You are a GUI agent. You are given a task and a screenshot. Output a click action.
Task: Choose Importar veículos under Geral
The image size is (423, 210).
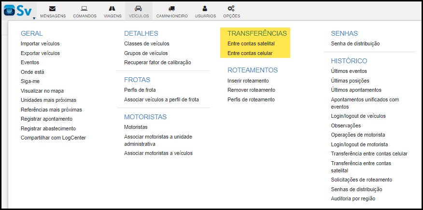40,43
